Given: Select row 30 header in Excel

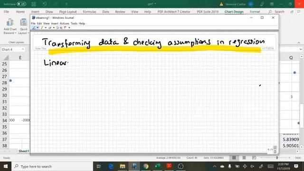Looking at the screenshot, I should [5, 95].
